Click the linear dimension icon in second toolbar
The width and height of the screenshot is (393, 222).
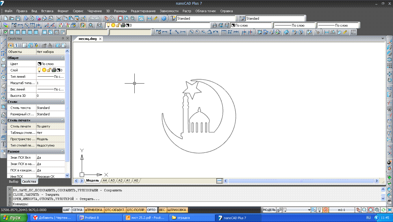(21, 25)
